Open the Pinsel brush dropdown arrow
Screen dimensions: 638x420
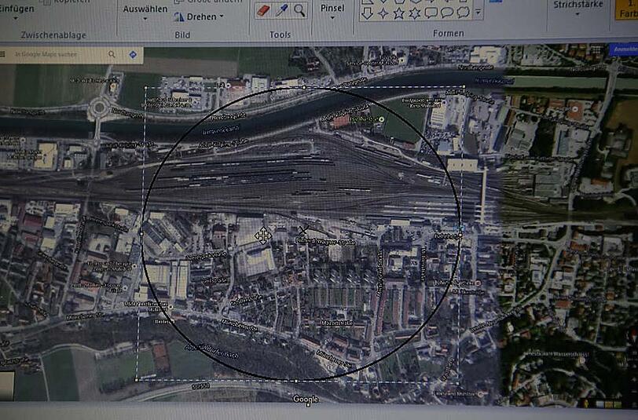click(332, 17)
